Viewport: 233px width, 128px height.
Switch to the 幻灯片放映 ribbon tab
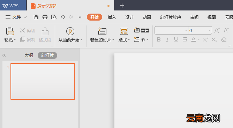tap(171, 17)
